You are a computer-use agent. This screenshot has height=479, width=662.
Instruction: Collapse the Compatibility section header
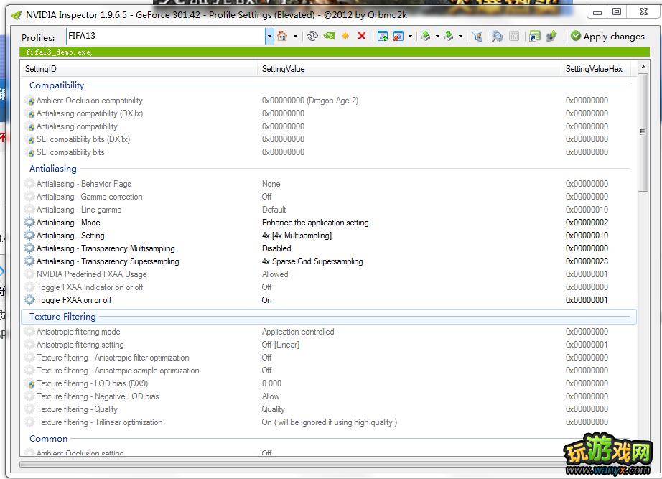coord(57,85)
